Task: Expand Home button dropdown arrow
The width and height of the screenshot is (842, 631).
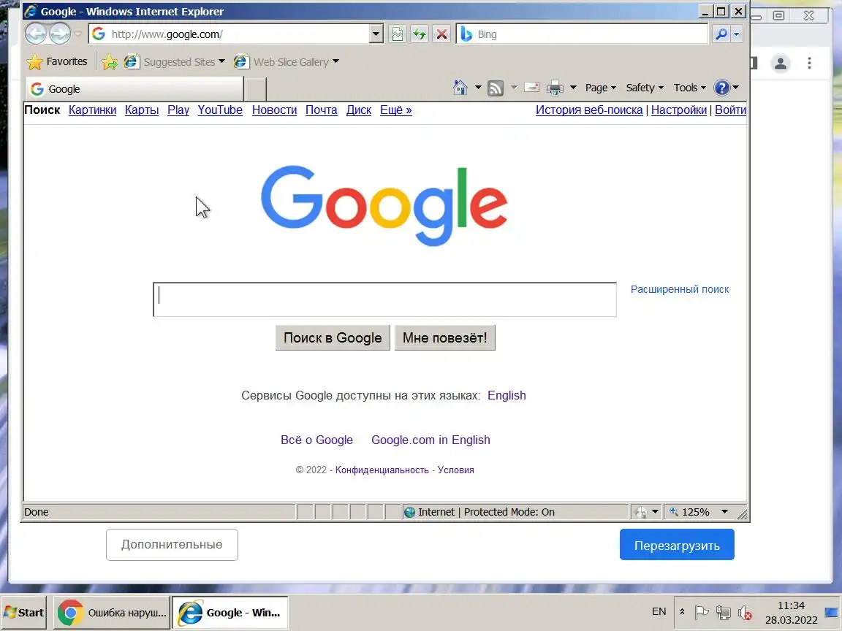Action: (478, 88)
